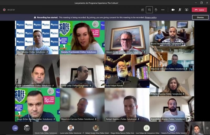This screenshot has height=135, width=210.
Task: Select Mauricio Correa's video tile
Action: (82, 105)
